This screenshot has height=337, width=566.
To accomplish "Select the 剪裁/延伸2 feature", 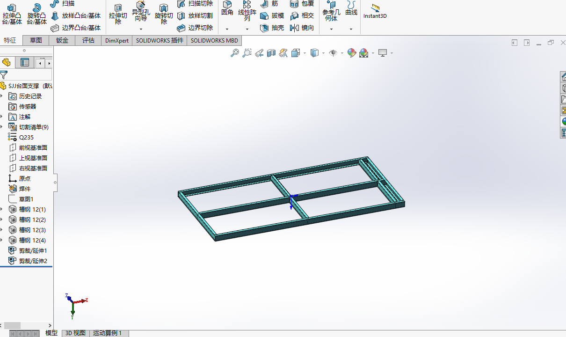I will pyautogui.click(x=33, y=261).
